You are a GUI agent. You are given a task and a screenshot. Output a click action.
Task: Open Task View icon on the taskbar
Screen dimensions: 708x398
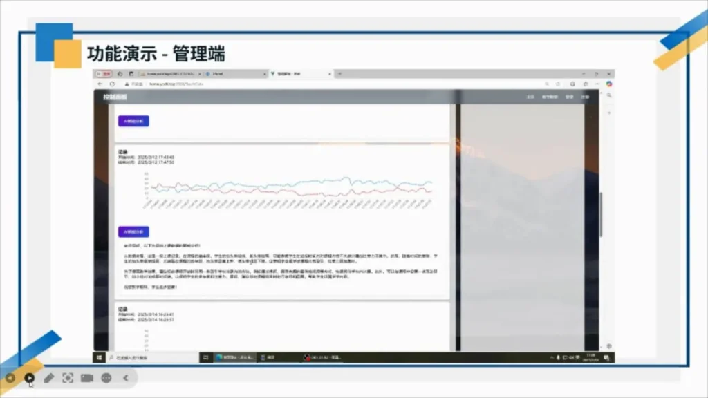[205, 357]
